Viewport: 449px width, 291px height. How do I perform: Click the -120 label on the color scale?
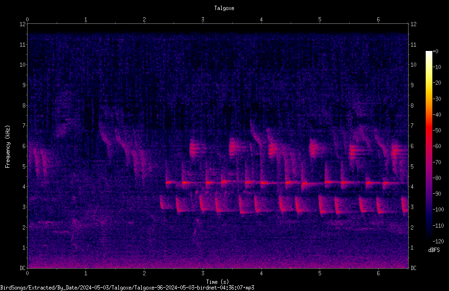[x=438, y=241]
